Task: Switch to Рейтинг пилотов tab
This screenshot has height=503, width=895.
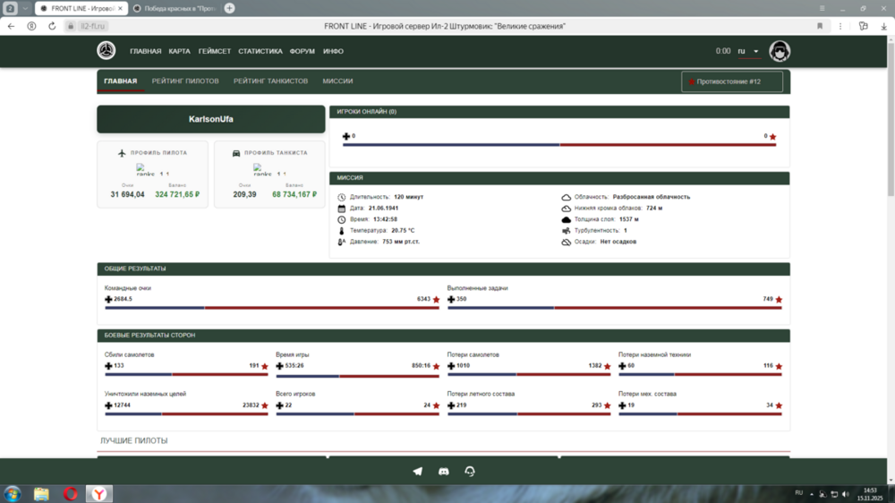Action: (185, 81)
